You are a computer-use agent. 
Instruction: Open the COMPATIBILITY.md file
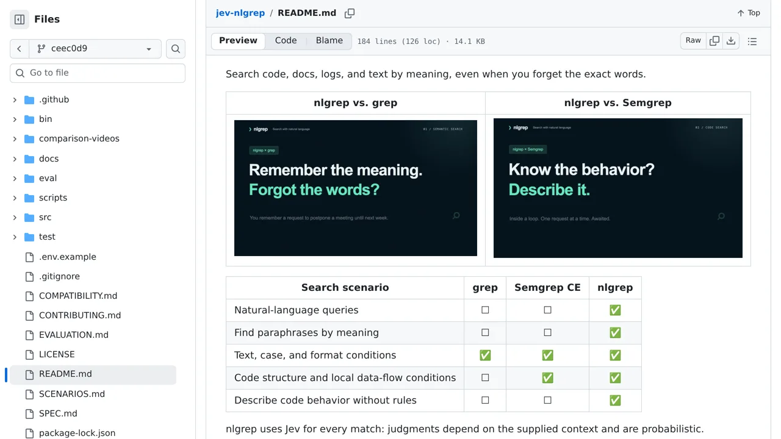[78, 296]
